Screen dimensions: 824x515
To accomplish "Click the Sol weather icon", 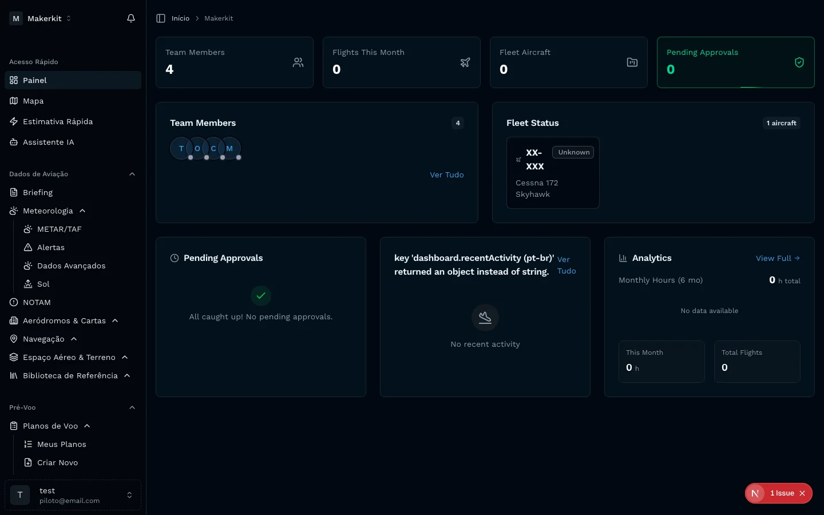I will click(x=27, y=284).
